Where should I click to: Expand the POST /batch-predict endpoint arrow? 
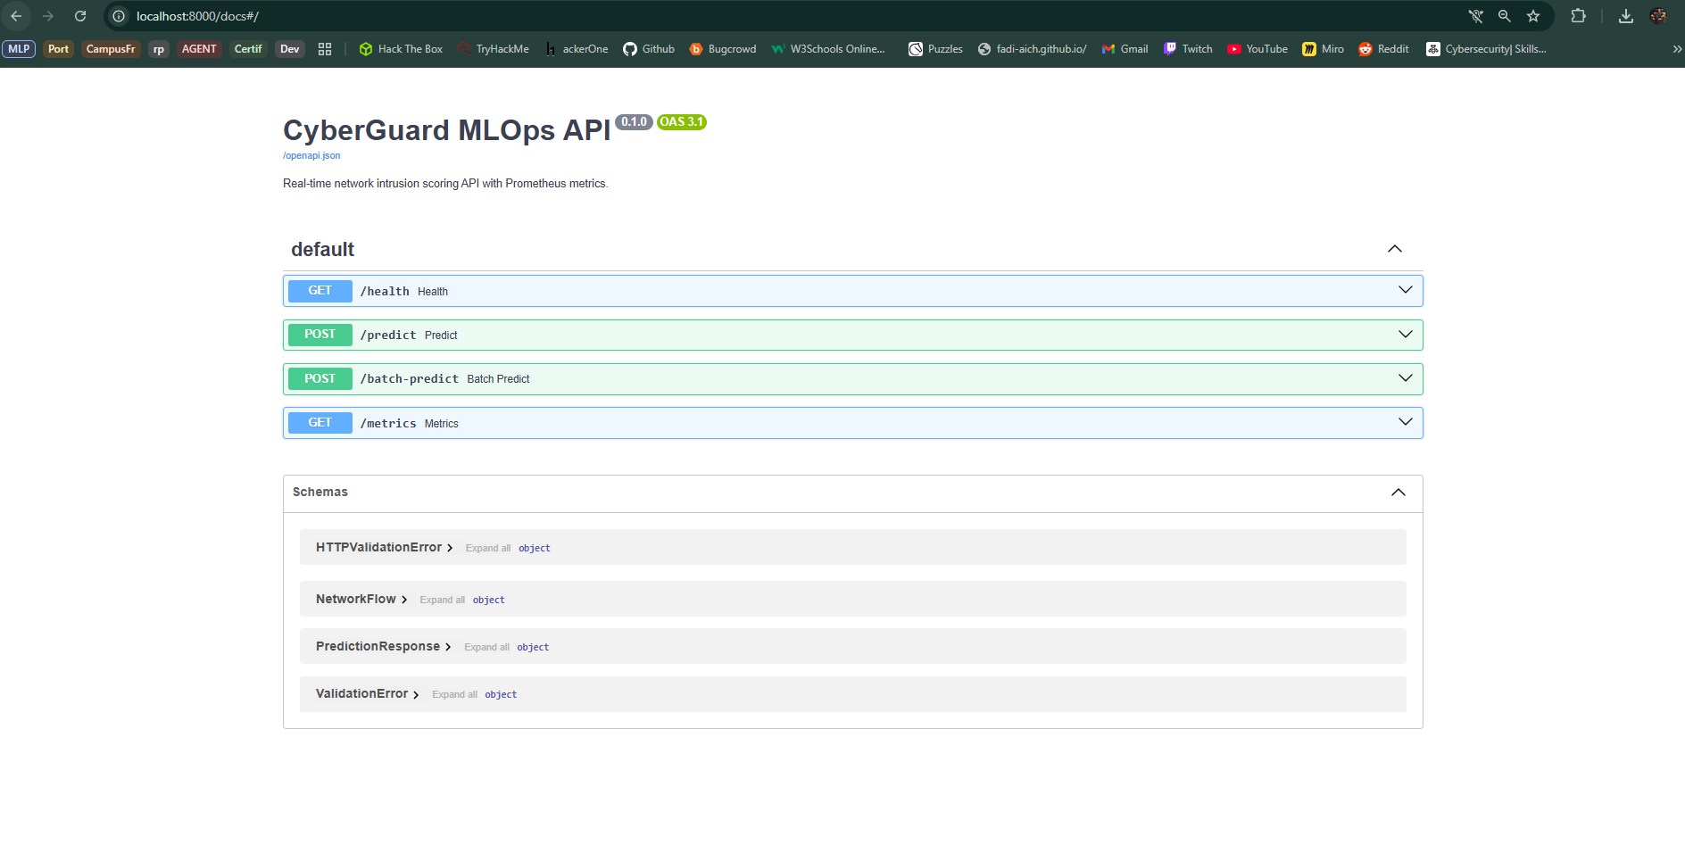(1406, 378)
